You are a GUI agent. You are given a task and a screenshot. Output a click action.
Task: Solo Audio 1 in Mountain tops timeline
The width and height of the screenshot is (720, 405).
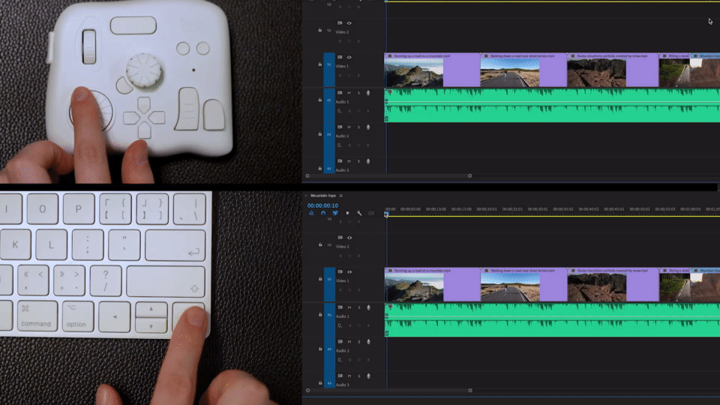click(x=359, y=307)
